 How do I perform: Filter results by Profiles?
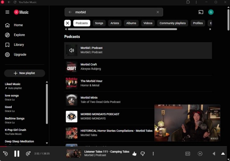[x=198, y=23]
